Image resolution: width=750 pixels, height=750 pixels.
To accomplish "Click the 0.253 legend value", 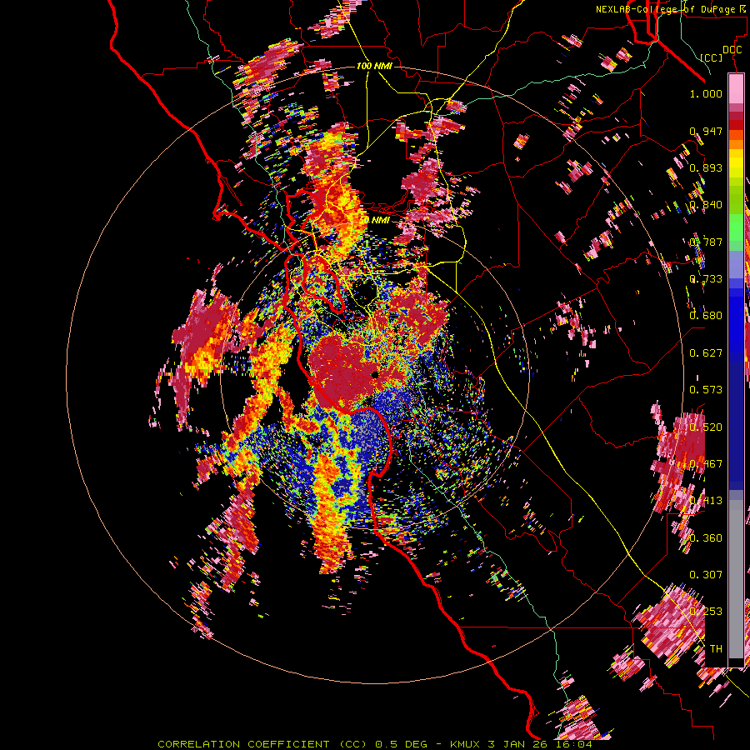I will pyautogui.click(x=706, y=612).
